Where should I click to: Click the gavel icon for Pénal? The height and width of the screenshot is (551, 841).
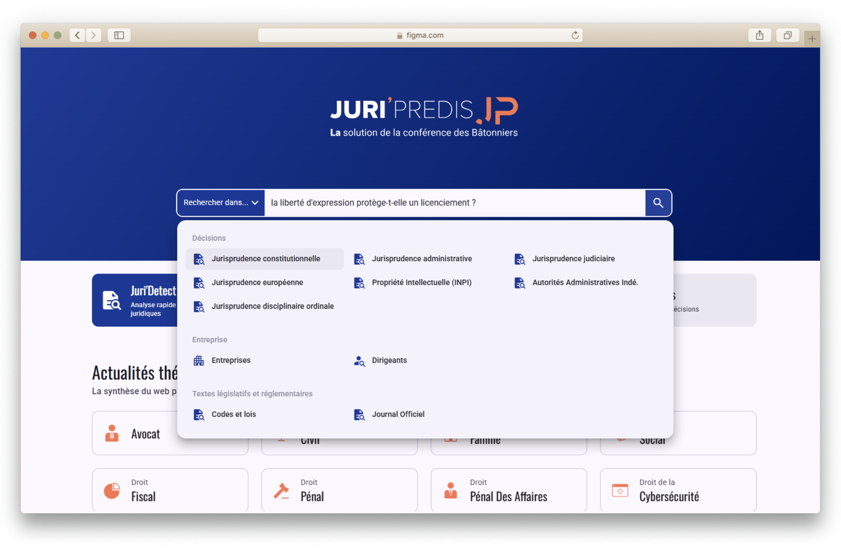[281, 491]
